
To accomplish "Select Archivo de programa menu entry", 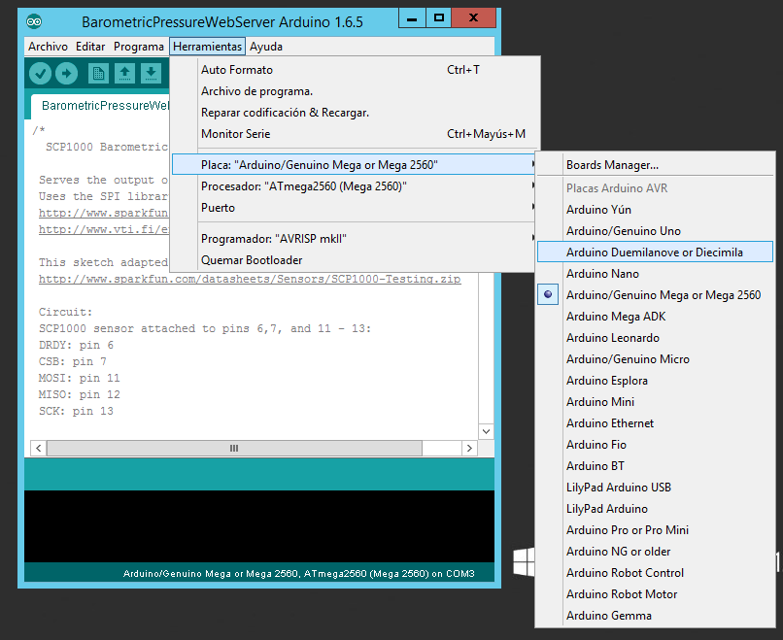I will (353, 91).
